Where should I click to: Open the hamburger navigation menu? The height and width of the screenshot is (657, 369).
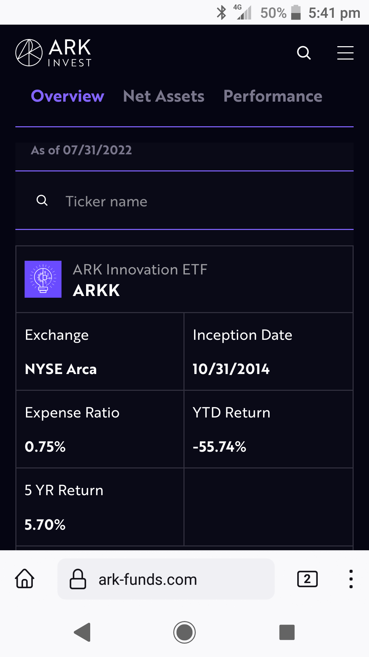pyautogui.click(x=345, y=53)
